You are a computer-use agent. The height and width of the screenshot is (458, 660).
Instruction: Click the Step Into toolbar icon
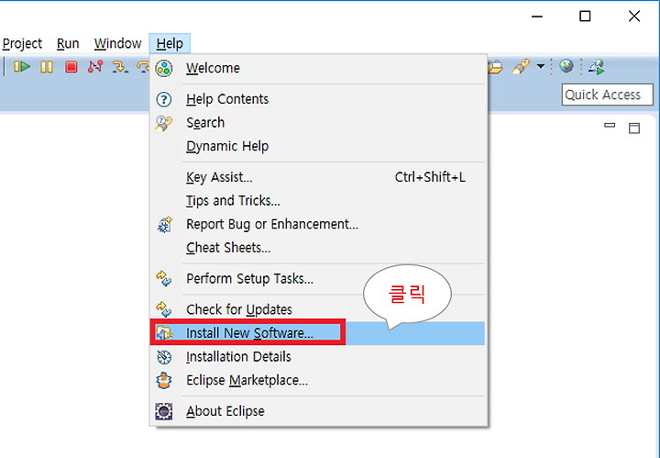120,67
